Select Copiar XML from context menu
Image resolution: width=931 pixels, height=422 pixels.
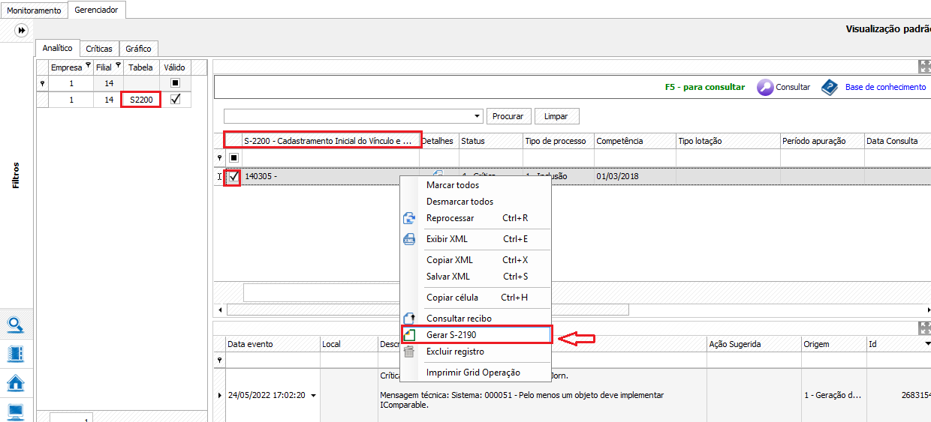[475, 260]
